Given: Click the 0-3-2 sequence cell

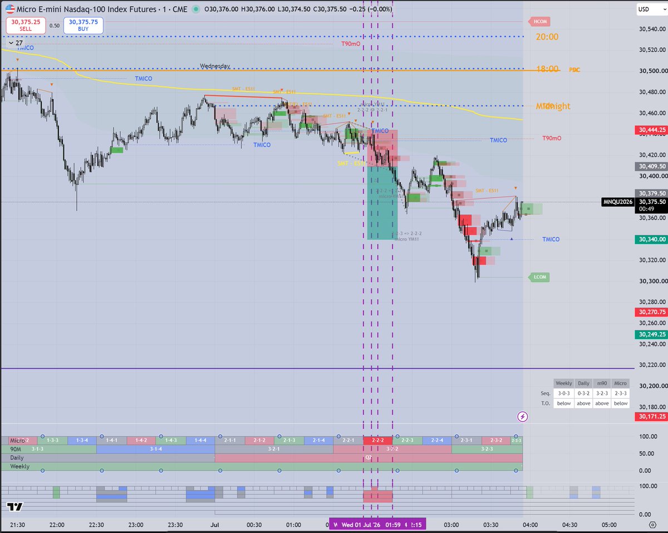Looking at the screenshot, I should pos(583,393).
